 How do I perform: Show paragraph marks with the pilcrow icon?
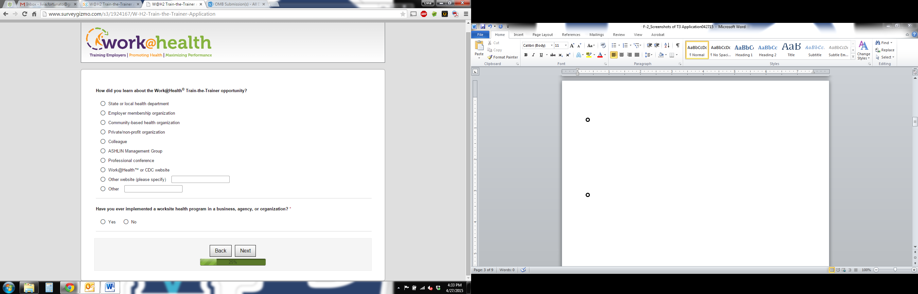pyautogui.click(x=678, y=45)
